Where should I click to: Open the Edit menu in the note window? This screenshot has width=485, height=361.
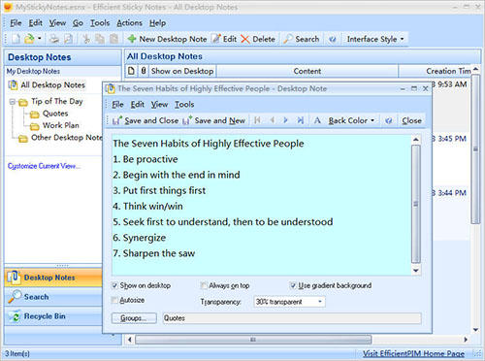coord(138,105)
